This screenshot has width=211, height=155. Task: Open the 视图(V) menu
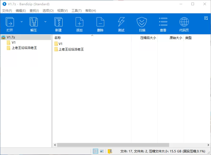click(63, 11)
